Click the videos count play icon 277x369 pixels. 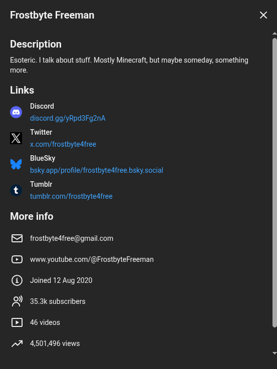pos(17,322)
